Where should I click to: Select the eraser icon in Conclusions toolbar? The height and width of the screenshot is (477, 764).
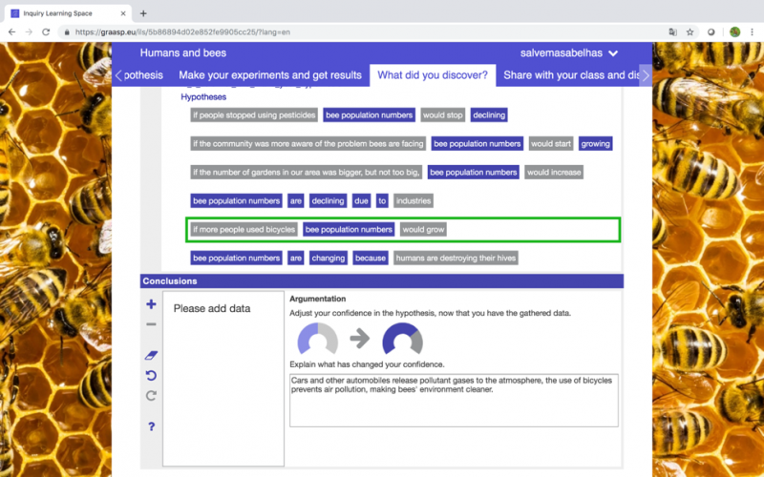tap(151, 355)
